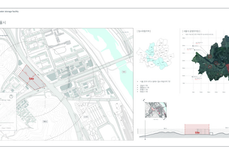Click the water storage facility title text
Viewport: 229px width, 152px height.
point(9,12)
